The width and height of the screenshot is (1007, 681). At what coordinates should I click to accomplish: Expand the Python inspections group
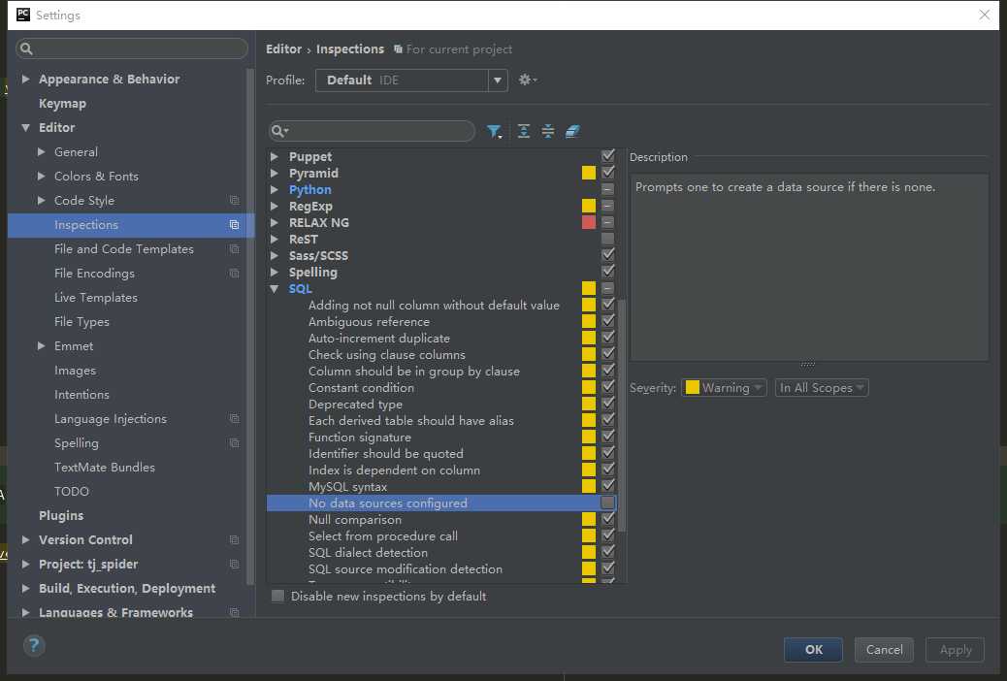275,189
